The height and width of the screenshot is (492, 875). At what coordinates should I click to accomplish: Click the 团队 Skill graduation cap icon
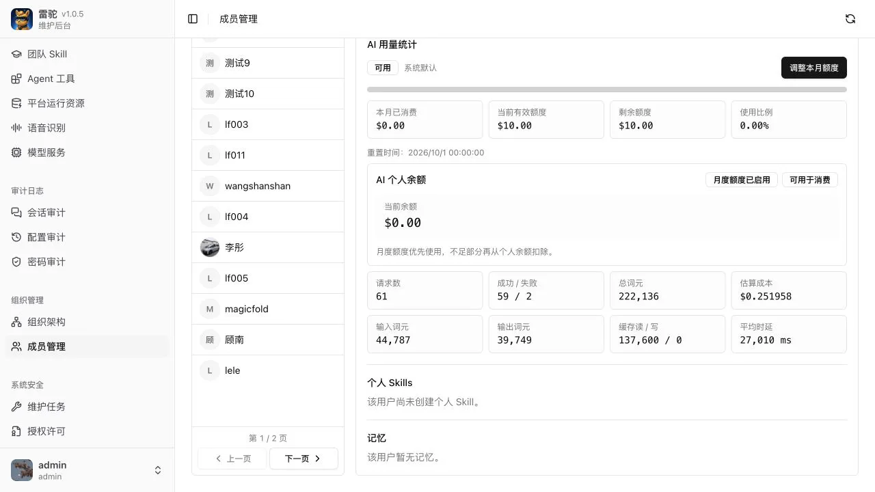tap(16, 54)
